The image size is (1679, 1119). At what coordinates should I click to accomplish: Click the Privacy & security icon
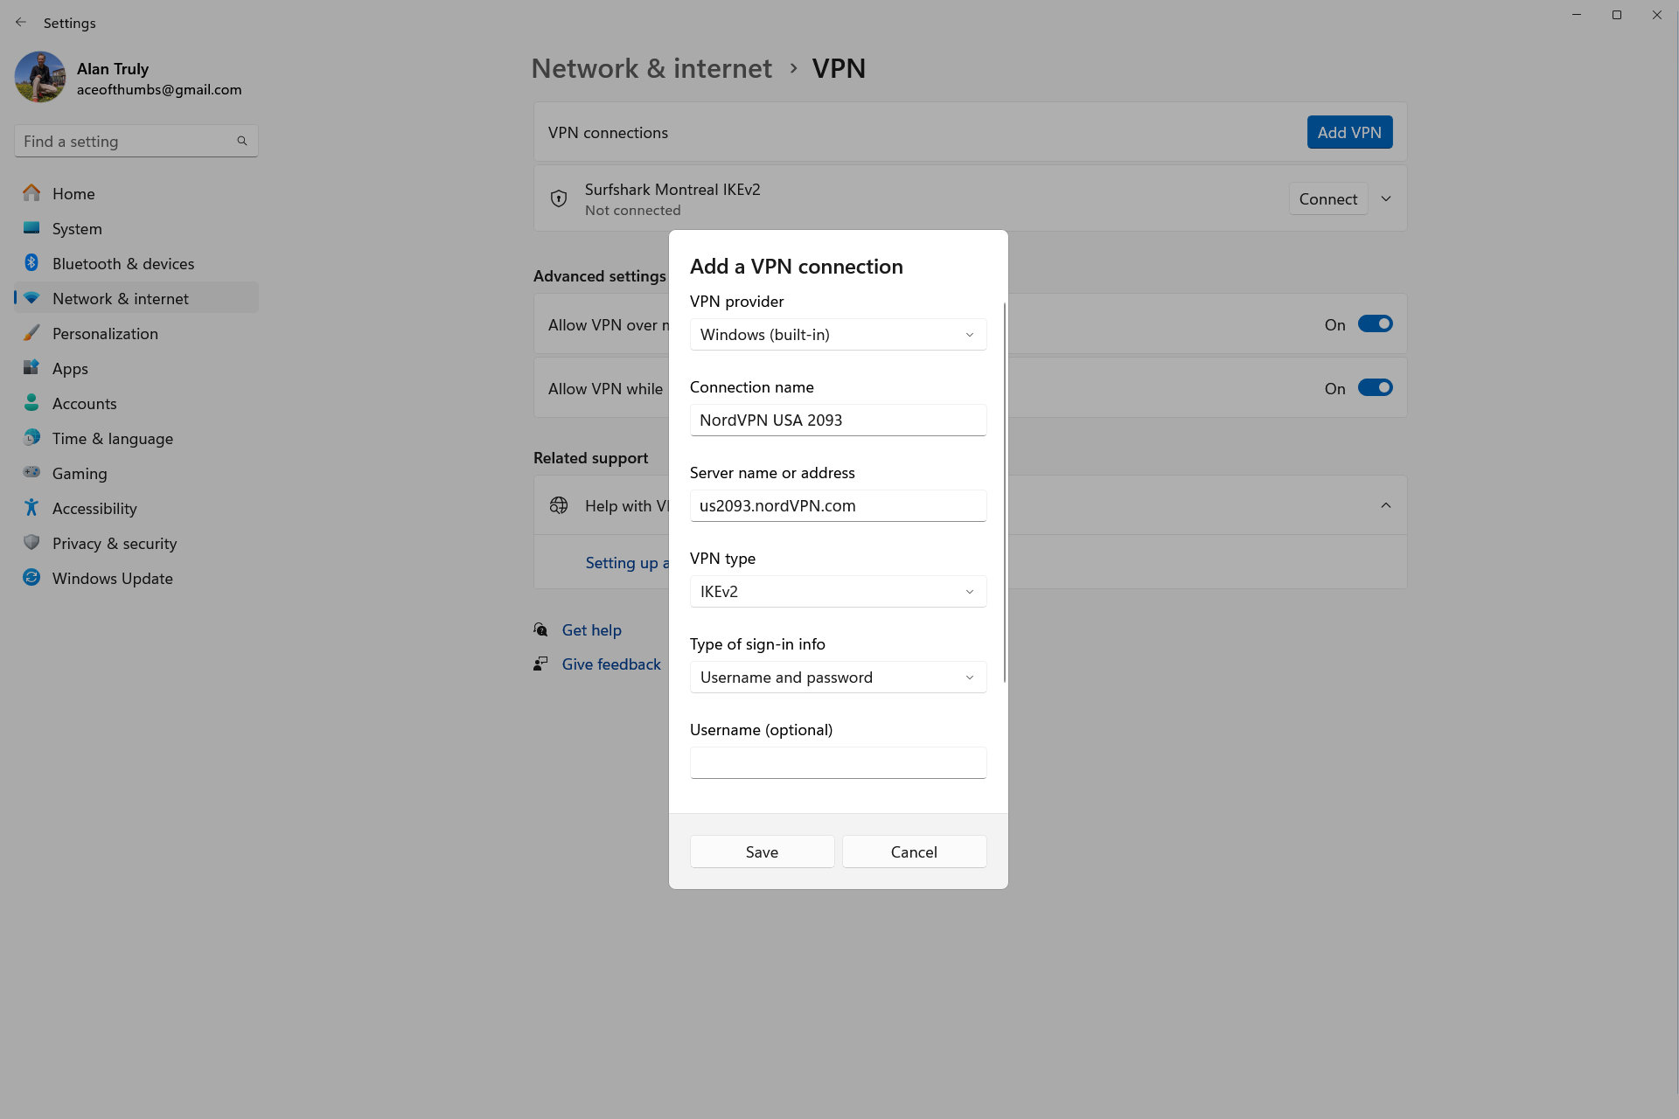point(30,542)
